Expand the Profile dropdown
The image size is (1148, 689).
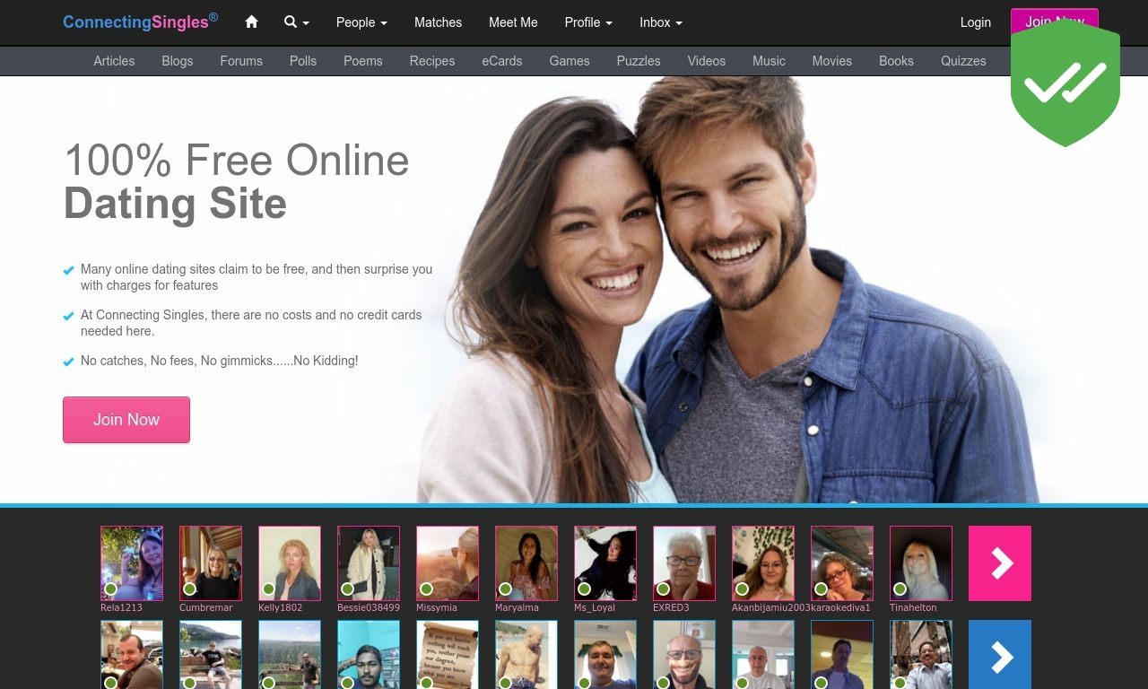(588, 22)
